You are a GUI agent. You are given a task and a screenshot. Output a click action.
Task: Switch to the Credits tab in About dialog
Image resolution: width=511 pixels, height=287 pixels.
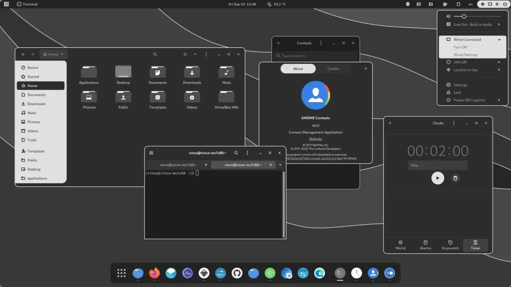click(x=333, y=69)
